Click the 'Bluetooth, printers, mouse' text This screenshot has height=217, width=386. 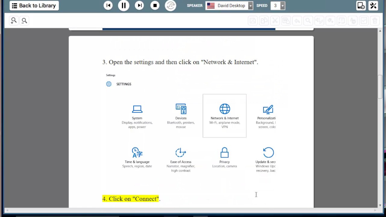[x=181, y=125]
